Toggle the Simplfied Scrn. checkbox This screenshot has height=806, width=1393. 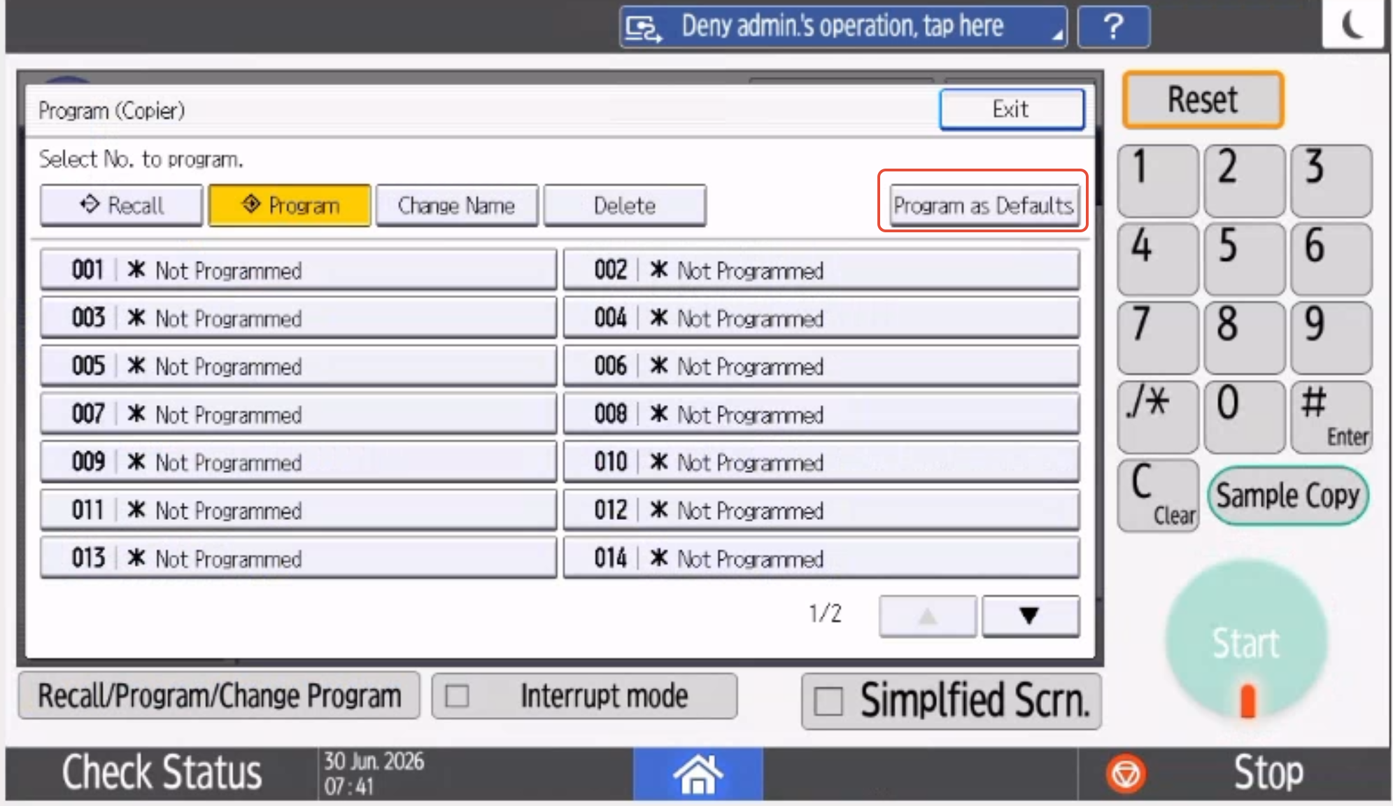click(829, 701)
